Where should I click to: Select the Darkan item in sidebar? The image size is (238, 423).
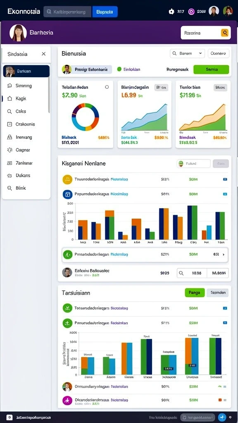tap(26, 71)
